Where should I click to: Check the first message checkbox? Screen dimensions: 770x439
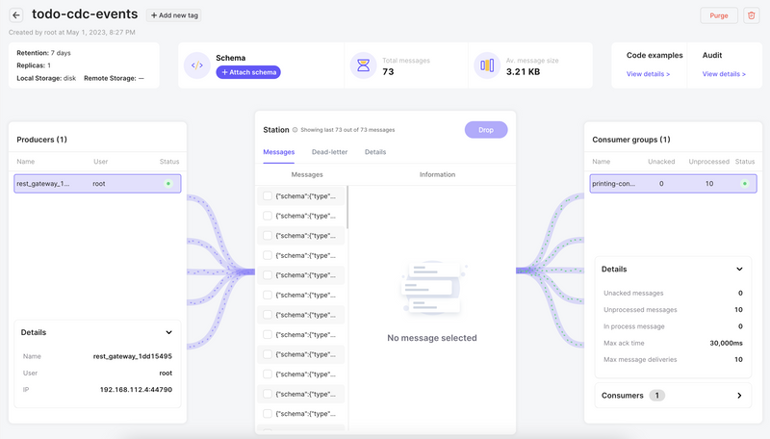coord(268,195)
